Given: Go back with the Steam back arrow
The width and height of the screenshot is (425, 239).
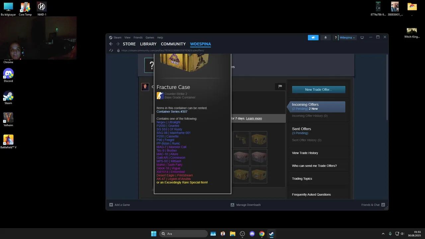Looking at the screenshot, I should tap(111, 44).
